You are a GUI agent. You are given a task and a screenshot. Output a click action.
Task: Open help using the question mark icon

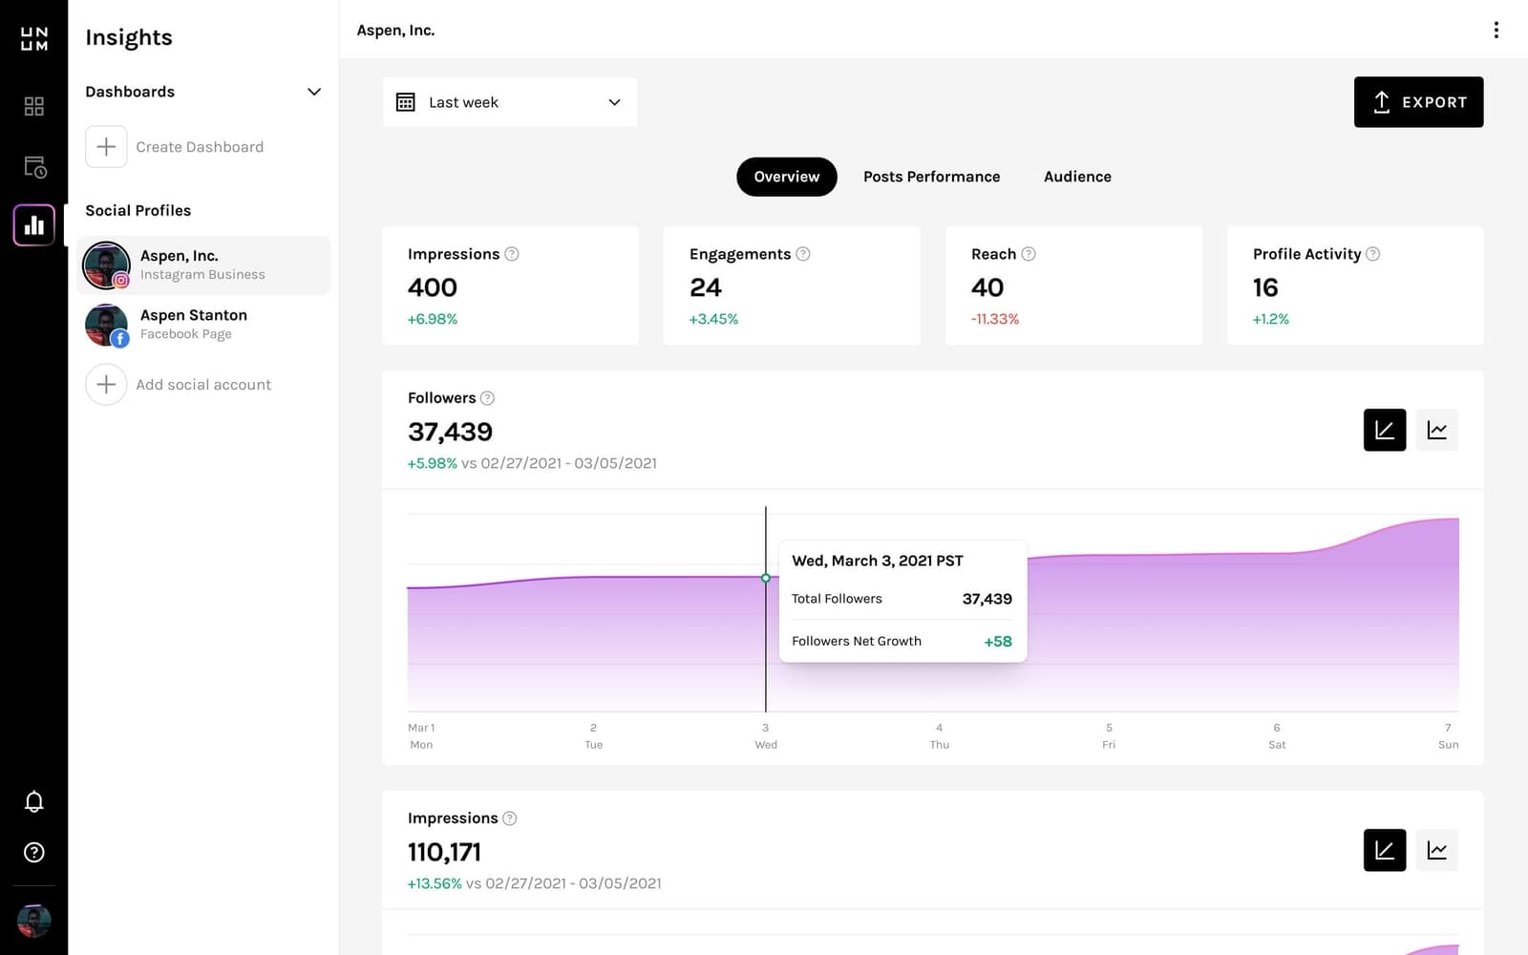[33, 852]
